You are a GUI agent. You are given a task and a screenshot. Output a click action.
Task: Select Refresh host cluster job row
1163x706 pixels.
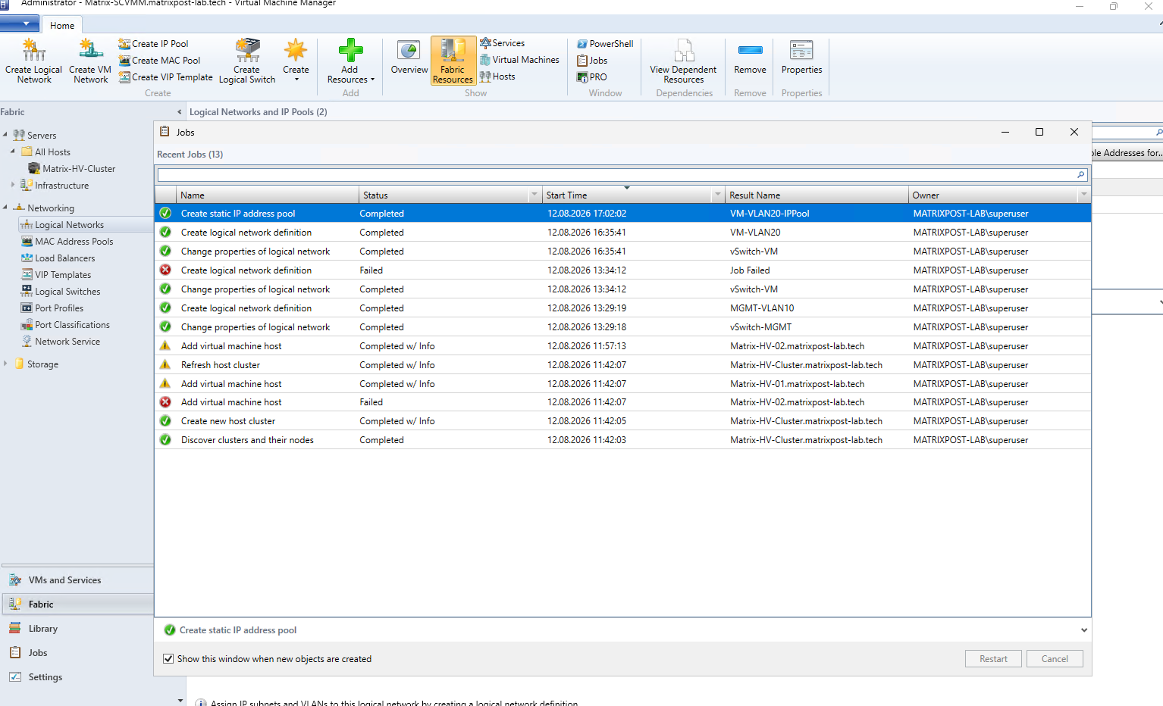point(622,365)
